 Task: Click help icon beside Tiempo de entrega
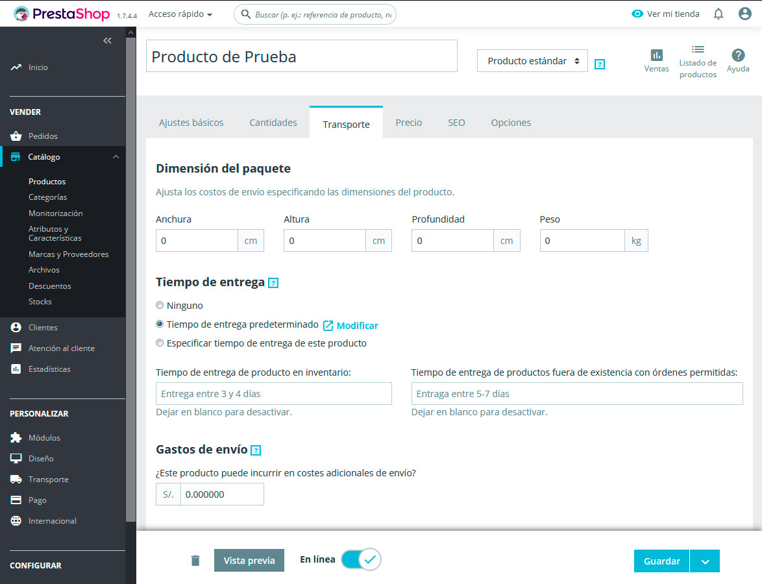(x=274, y=283)
